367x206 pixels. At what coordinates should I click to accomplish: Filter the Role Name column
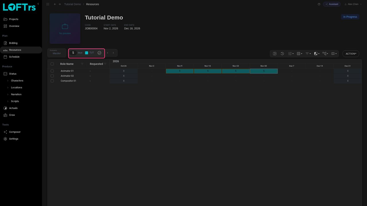point(82,64)
